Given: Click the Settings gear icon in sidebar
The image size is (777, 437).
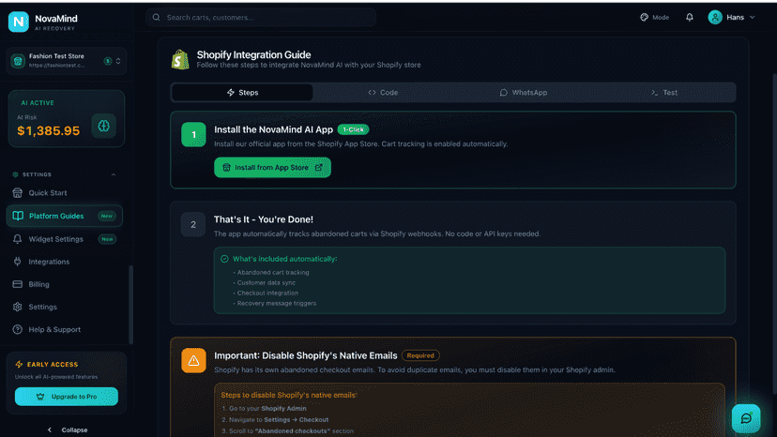Looking at the screenshot, I should click(17, 307).
